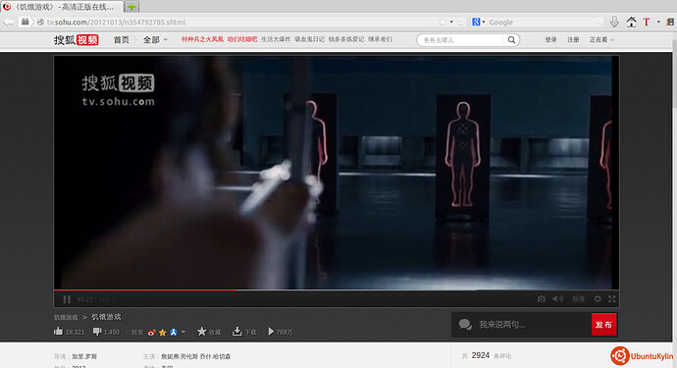Image resolution: width=677 pixels, height=368 pixels.
Task: Enter fullscreen with the expand icon
Action: coord(612,299)
